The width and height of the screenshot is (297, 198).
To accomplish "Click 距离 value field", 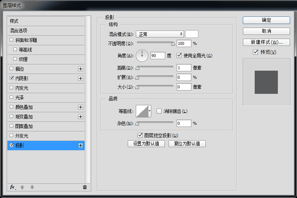I will tap(184, 68).
